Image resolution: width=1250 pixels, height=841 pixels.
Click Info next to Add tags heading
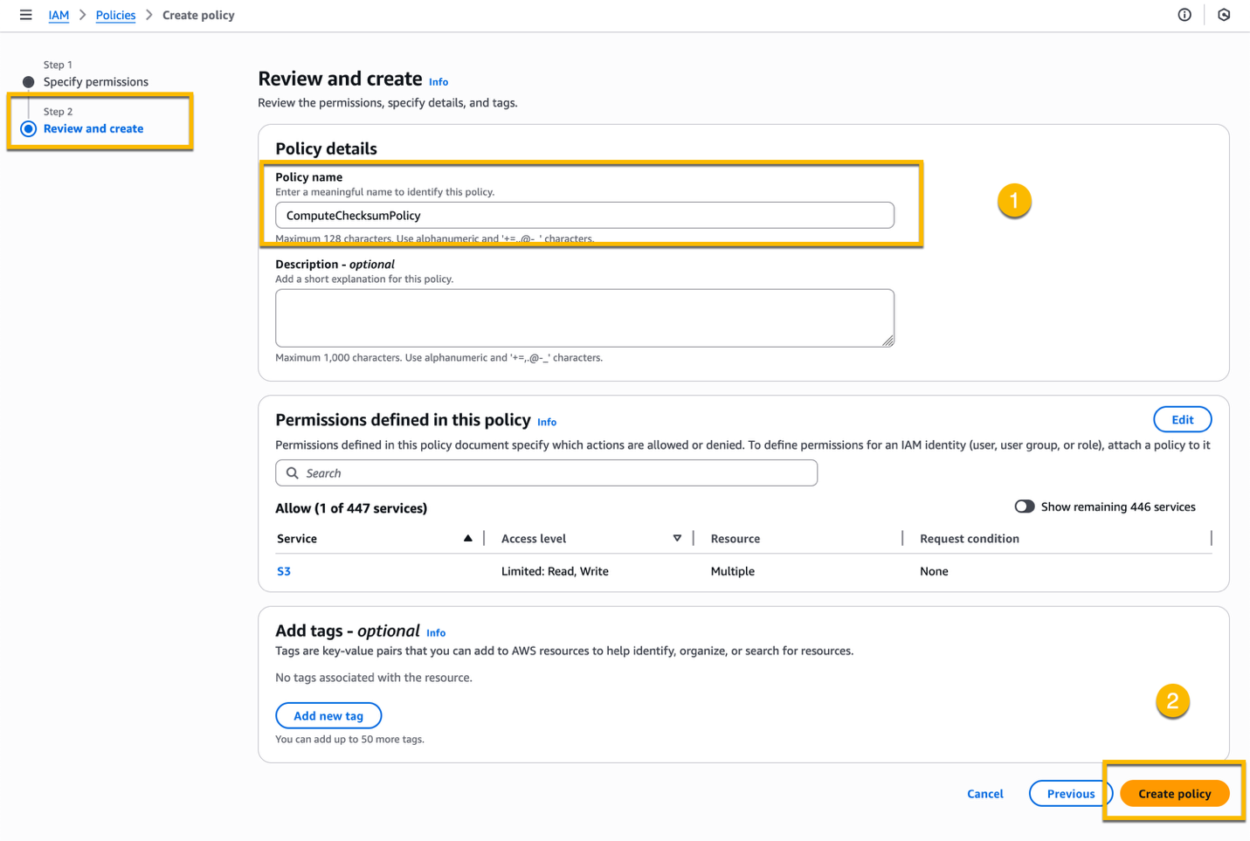(x=435, y=632)
